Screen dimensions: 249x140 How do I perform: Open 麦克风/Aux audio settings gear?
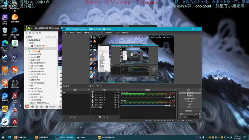(174, 97)
